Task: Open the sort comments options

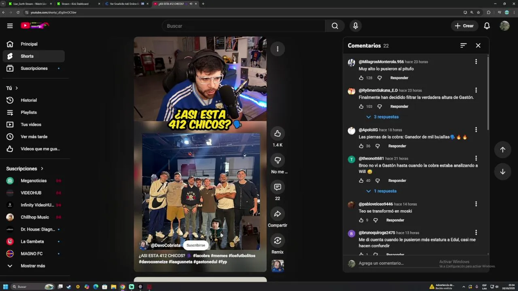Action: pos(463,46)
